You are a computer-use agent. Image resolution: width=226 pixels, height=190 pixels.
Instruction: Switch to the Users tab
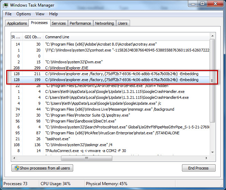coord(123,23)
